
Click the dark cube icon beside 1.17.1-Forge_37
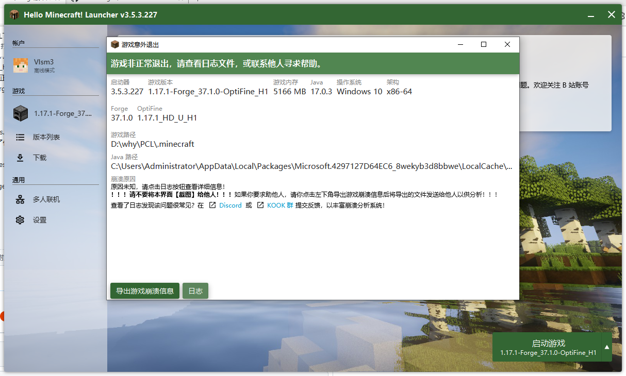tap(20, 113)
